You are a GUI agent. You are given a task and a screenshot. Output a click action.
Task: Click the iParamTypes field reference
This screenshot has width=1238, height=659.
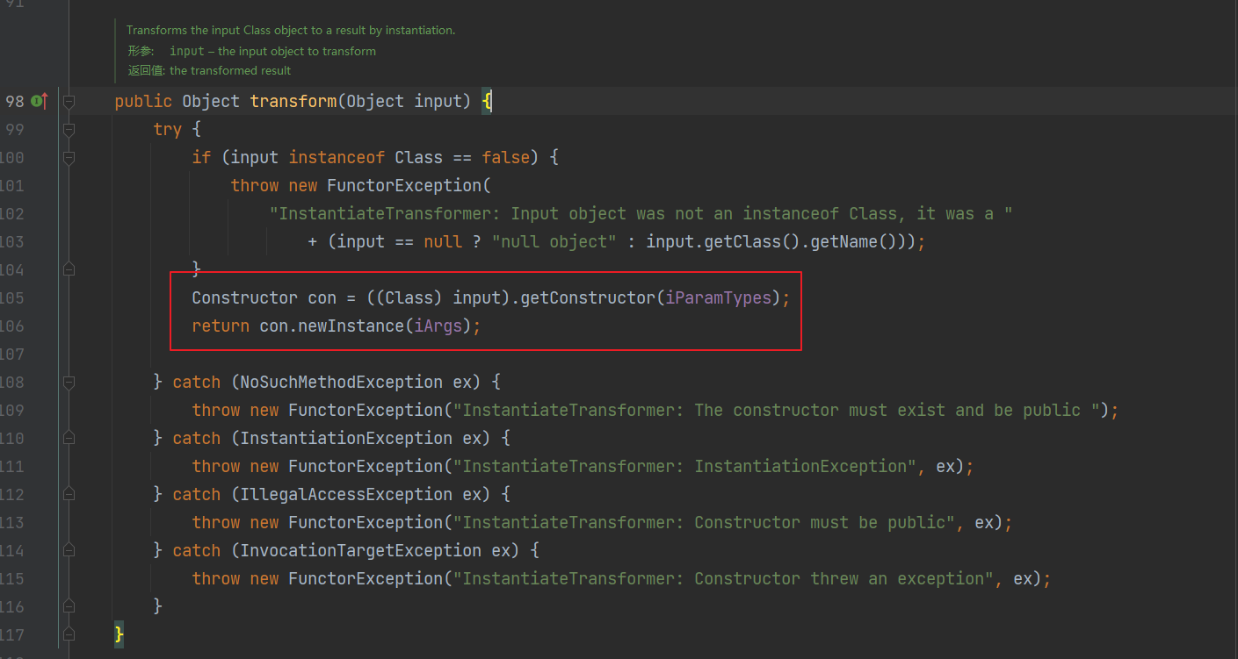[718, 298]
